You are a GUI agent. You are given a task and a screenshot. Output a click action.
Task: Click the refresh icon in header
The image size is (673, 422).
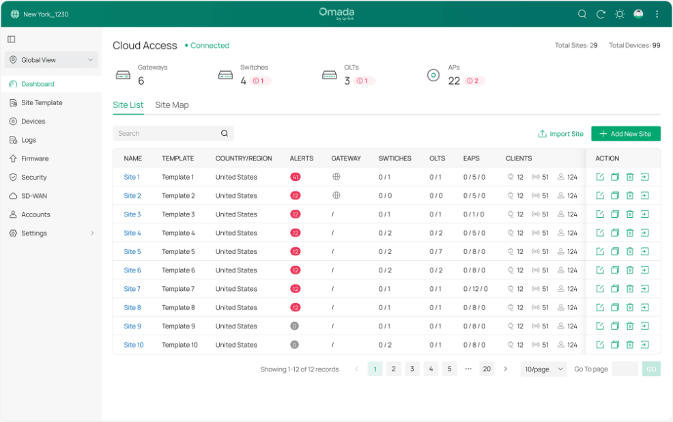(x=601, y=14)
